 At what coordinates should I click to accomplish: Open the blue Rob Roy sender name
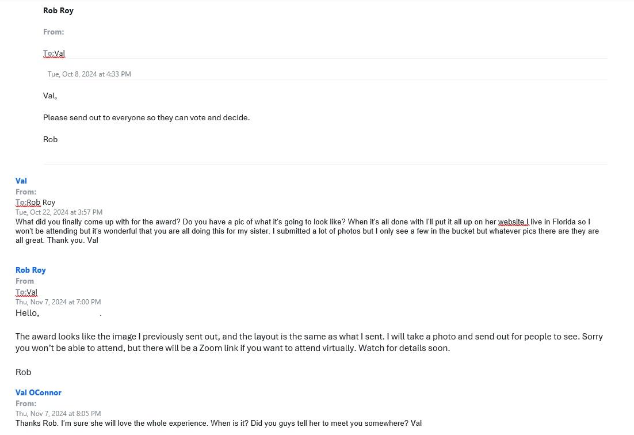click(x=30, y=270)
